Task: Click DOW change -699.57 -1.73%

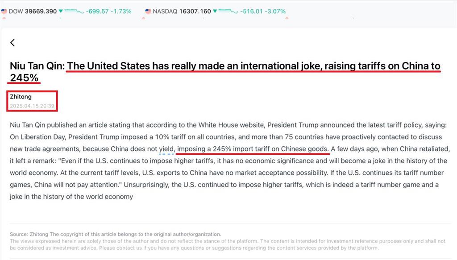Action: 109,11
